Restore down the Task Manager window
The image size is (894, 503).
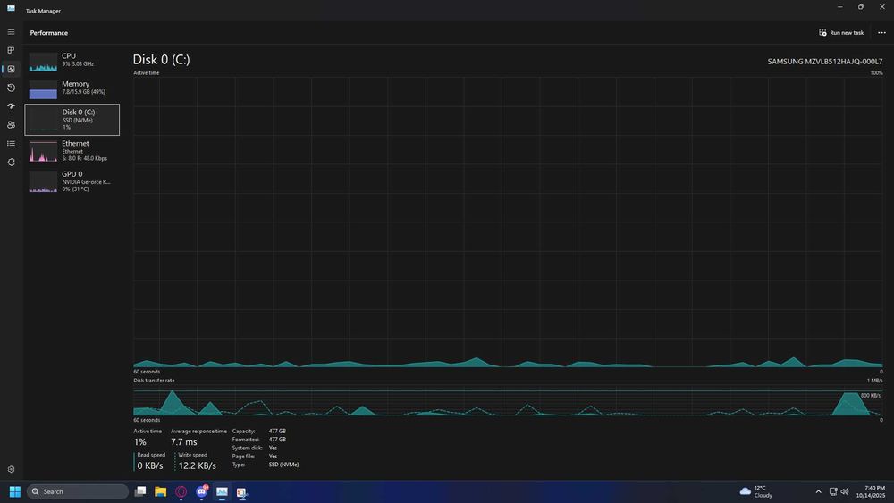click(x=860, y=7)
